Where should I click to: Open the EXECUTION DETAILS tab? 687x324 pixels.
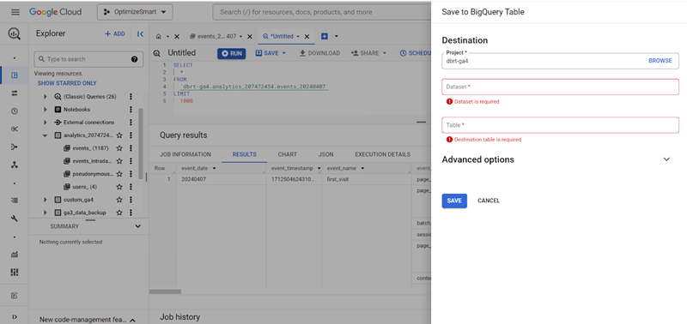[382, 154]
